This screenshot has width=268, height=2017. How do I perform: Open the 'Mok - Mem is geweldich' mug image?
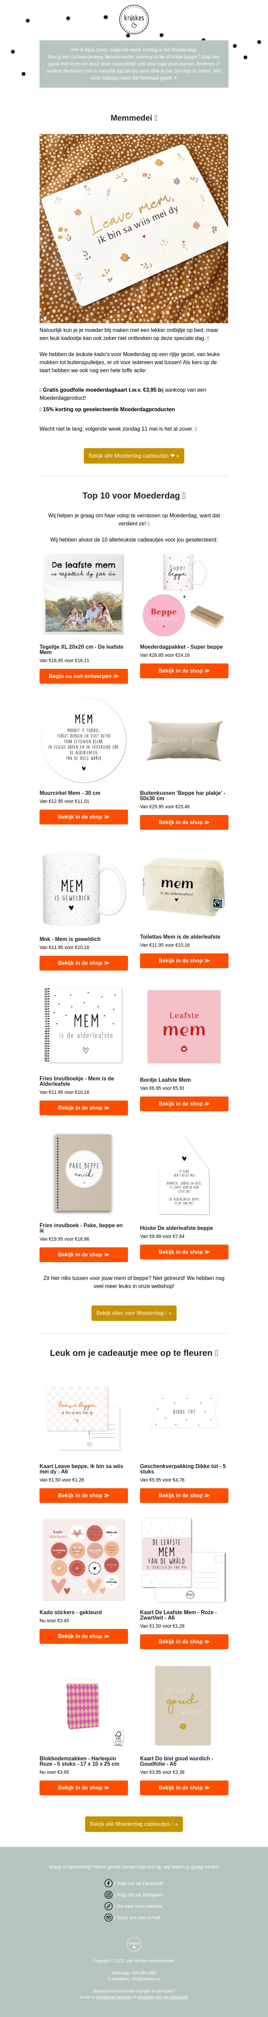[84, 890]
